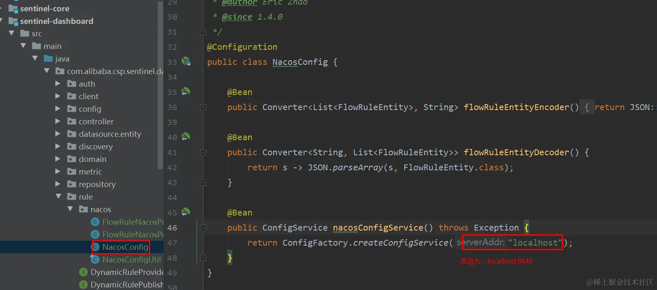Viewport: 657px width, 290px height.
Task: Collapse the nacos package arrow
Action: (70, 209)
